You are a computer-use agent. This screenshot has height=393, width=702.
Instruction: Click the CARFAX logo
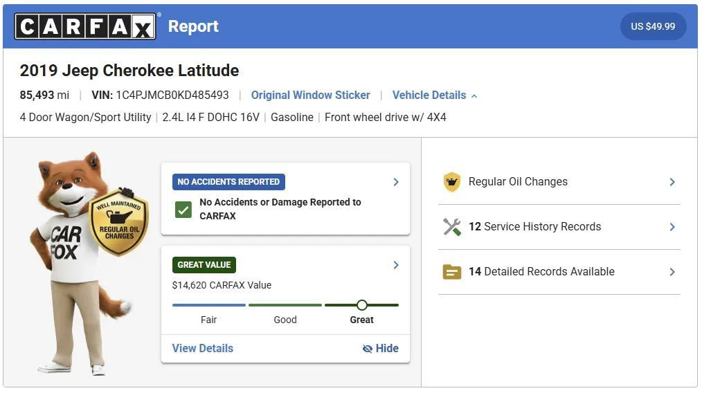(x=85, y=26)
